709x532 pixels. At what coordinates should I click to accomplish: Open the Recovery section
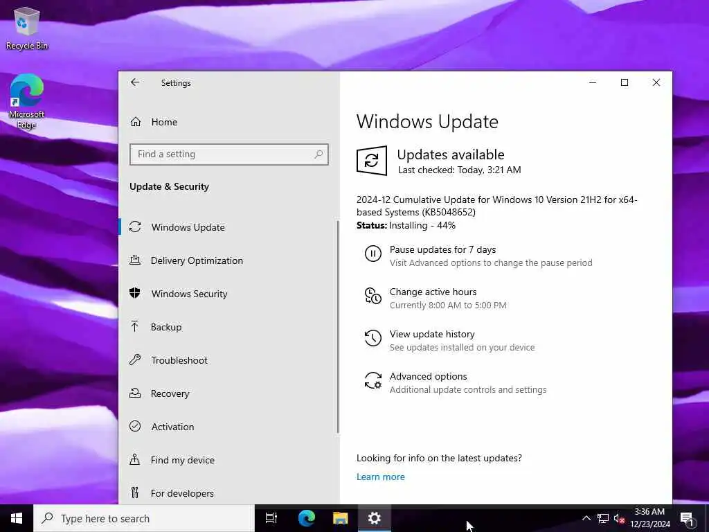[x=228, y=393]
